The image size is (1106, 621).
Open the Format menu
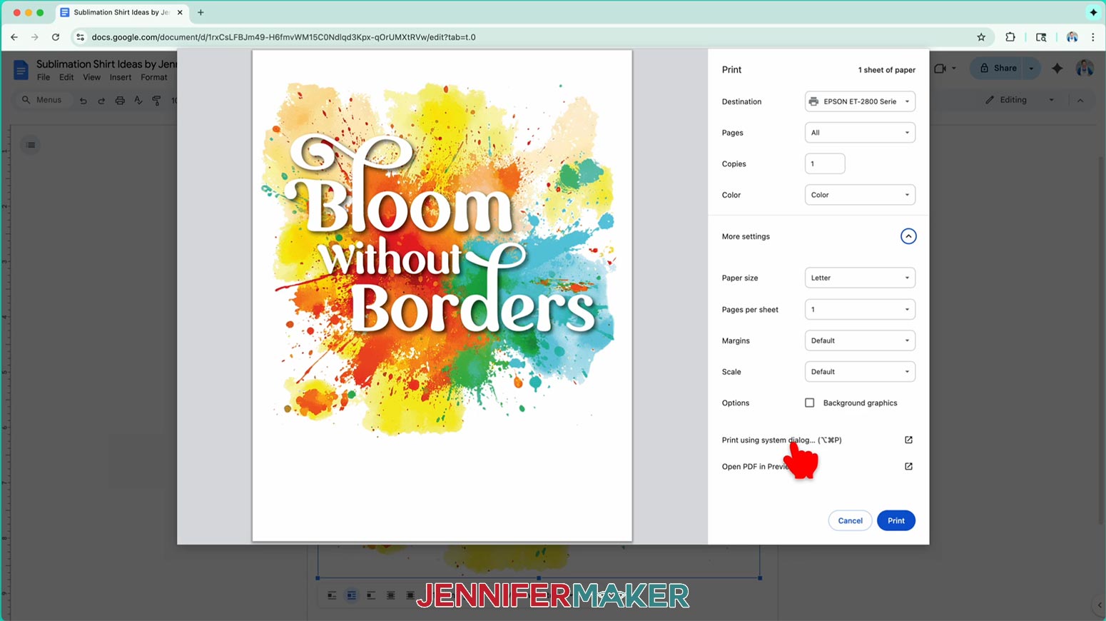tap(153, 77)
